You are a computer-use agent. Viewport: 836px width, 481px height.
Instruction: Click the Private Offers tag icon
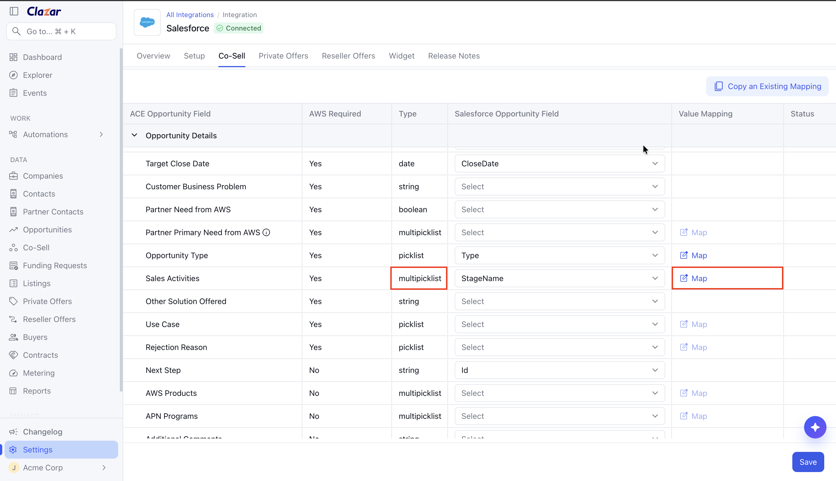coord(13,301)
